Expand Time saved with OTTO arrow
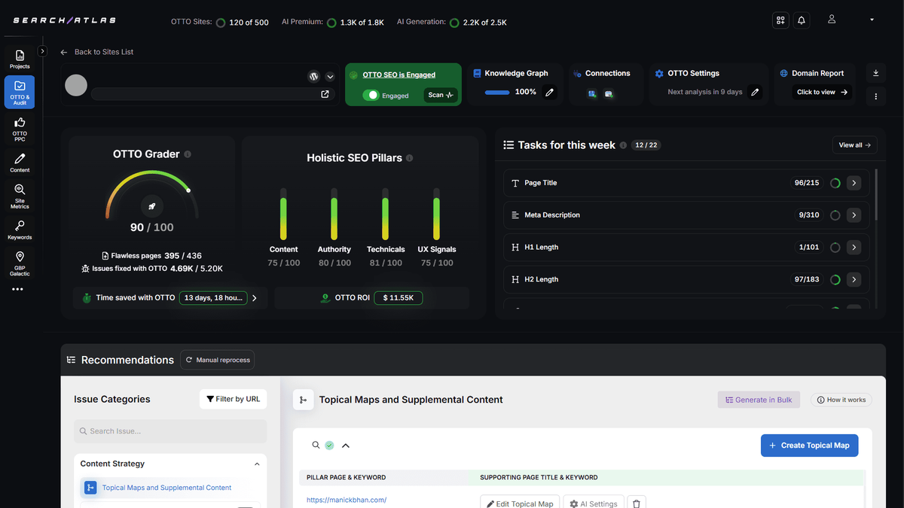Image resolution: width=904 pixels, height=508 pixels. [x=255, y=298]
